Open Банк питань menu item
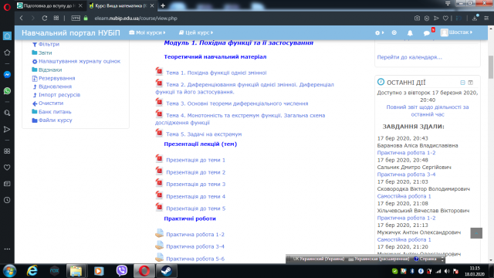The image size is (494, 278). pos(55,112)
